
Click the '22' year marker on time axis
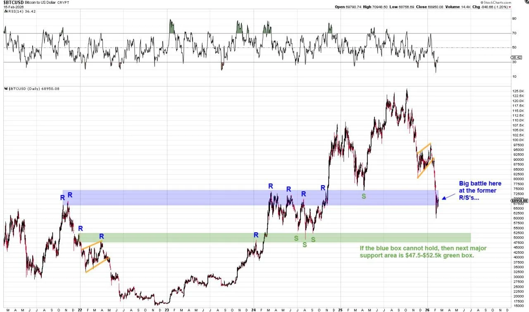coord(79,310)
